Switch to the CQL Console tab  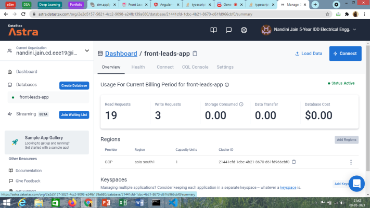click(x=195, y=67)
